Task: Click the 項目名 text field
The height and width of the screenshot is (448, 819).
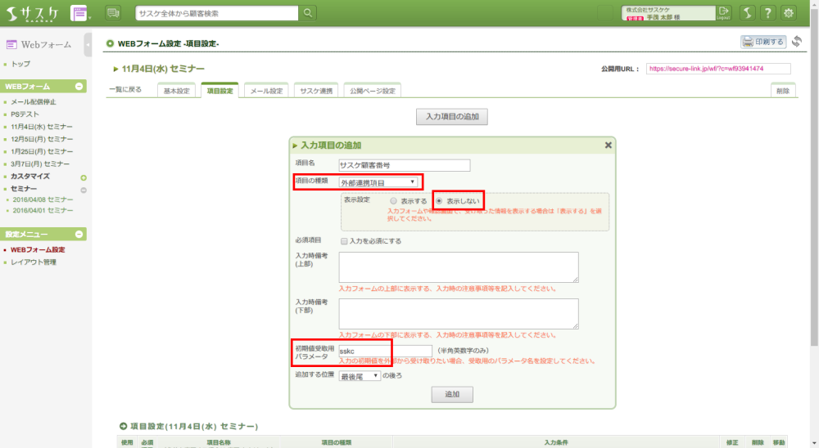Action: pos(405,165)
